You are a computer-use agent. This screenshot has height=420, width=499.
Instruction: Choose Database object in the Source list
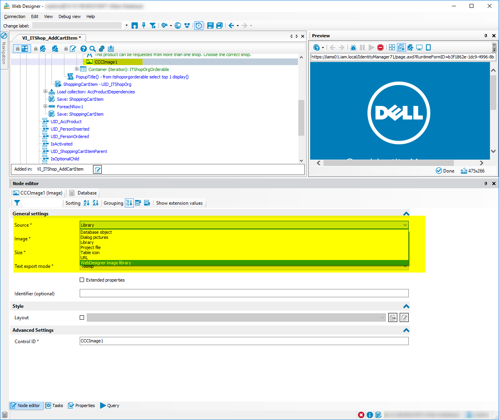[x=244, y=232]
